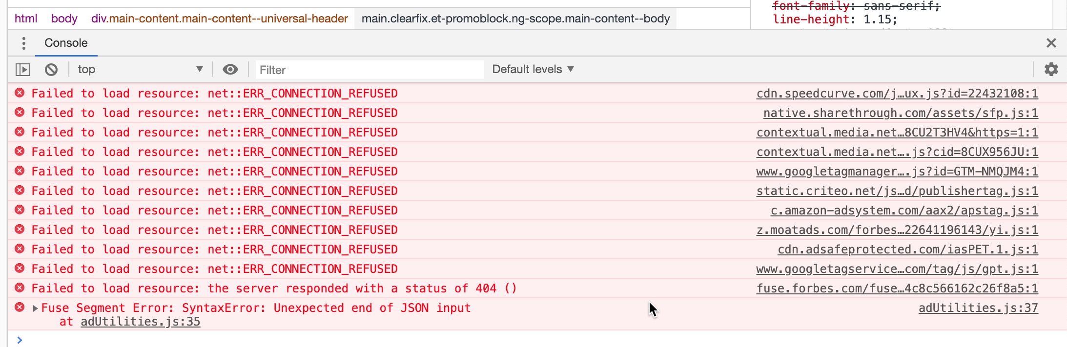Select the Console tab
The height and width of the screenshot is (347, 1067).
(66, 43)
